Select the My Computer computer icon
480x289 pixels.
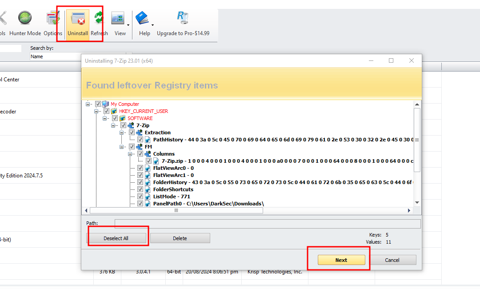coord(105,104)
